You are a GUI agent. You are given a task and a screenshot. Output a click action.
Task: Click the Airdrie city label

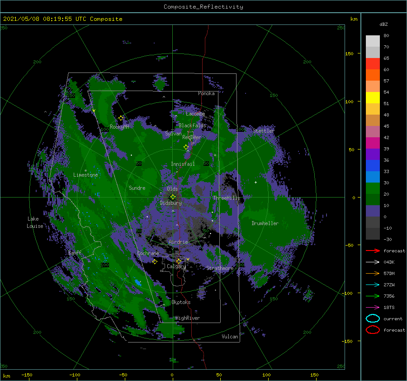(x=178, y=242)
